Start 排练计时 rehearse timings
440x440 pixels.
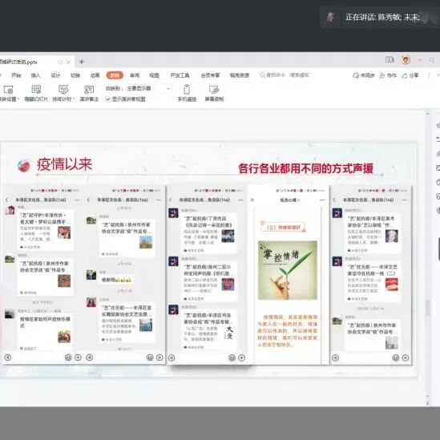click(x=63, y=90)
